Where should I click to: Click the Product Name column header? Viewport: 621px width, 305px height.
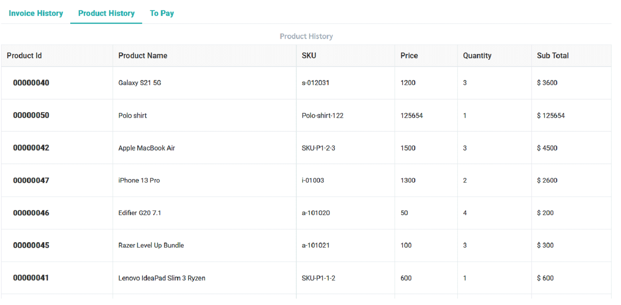click(142, 56)
